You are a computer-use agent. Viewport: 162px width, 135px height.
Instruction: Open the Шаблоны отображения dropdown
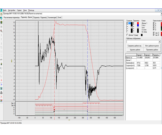point(159,42)
